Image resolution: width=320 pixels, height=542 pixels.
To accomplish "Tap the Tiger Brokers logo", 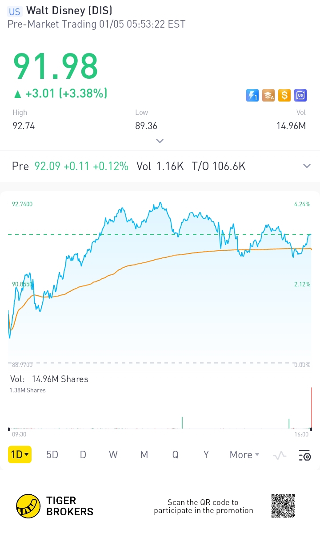I will point(55,506).
